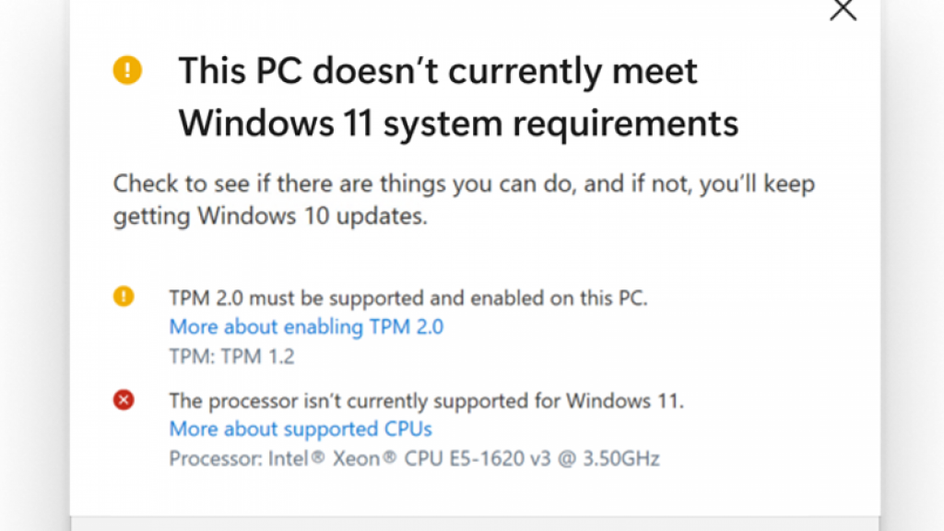Viewport: 944px width, 531px height.
Task: Click the "Check to see if there are things" sentence
Action: [x=464, y=183]
